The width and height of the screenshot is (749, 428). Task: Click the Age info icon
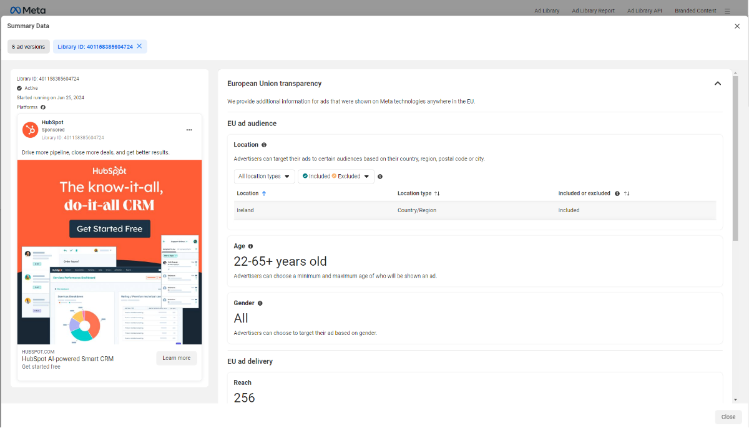point(251,246)
